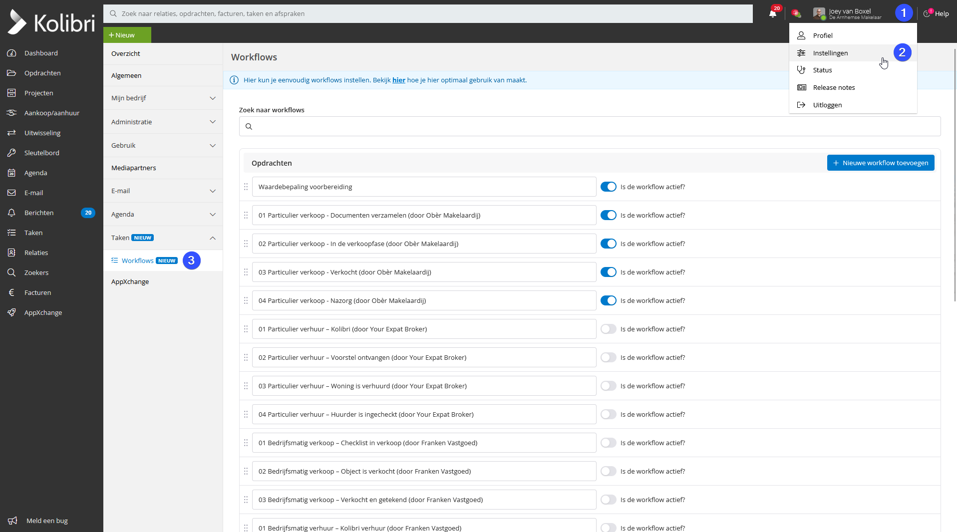The height and width of the screenshot is (532, 957).
Task: Open Sleutelbord via the key icon
Action: click(x=11, y=153)
